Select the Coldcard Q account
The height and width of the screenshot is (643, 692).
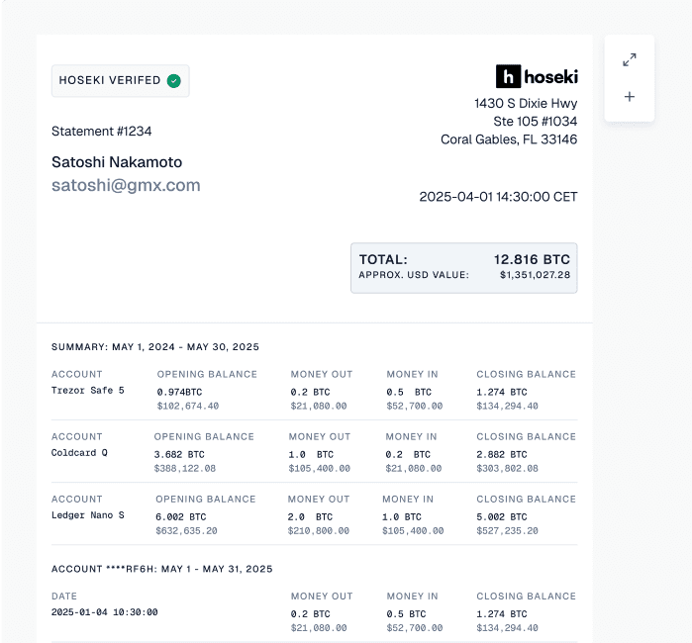coord(81,453)
